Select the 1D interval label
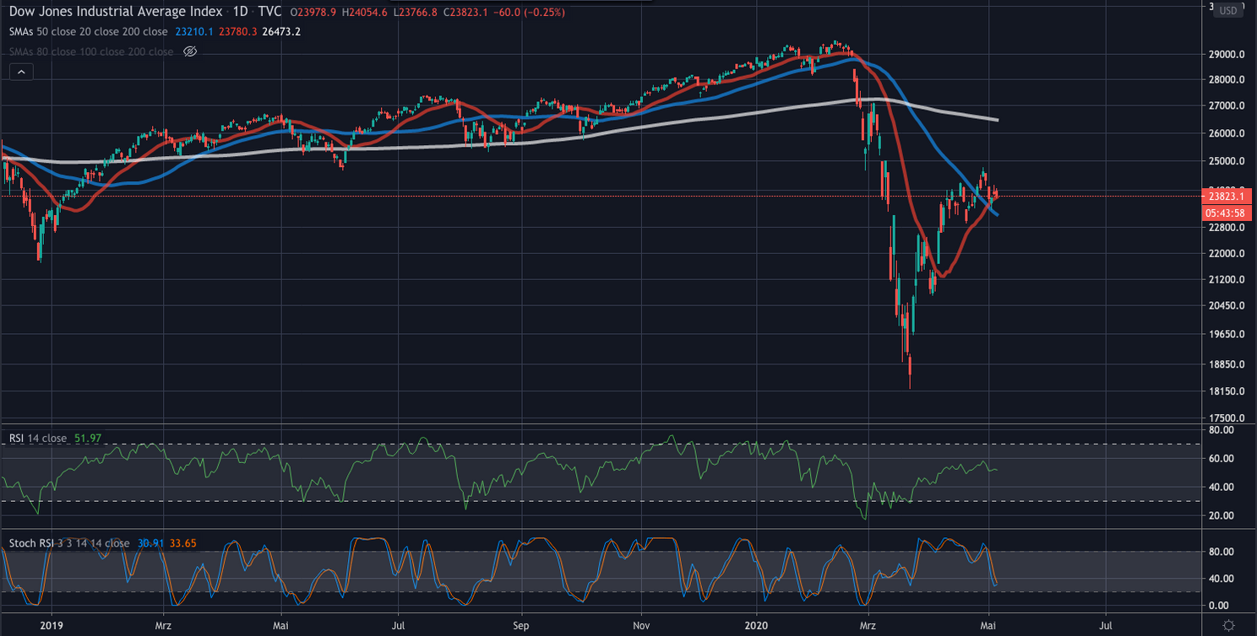The height and width of the screenshot is (636, 1257). [241, 12]
